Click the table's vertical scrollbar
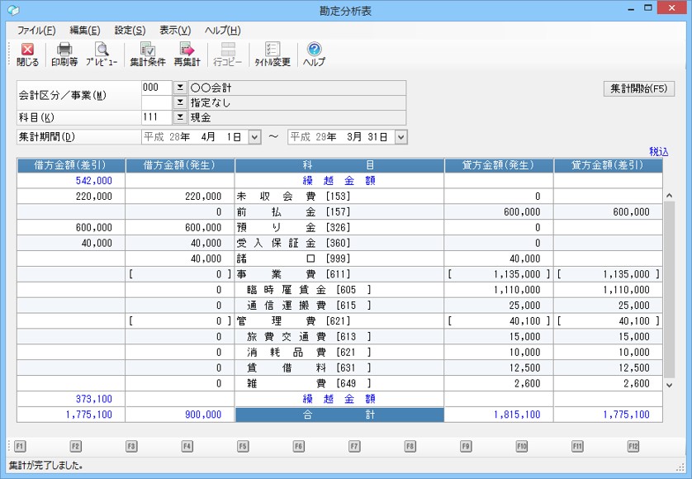692x479 pixels. coord(669,289)
